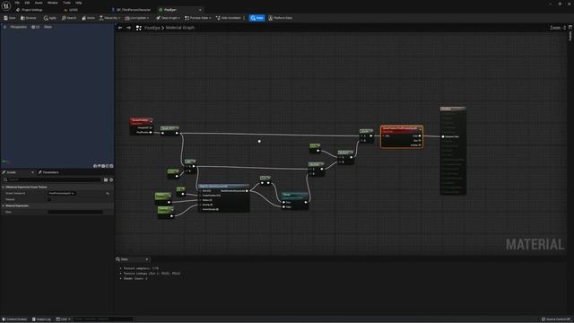
Task: Open the Cmd console dropdown
Action: click(64, 319)
